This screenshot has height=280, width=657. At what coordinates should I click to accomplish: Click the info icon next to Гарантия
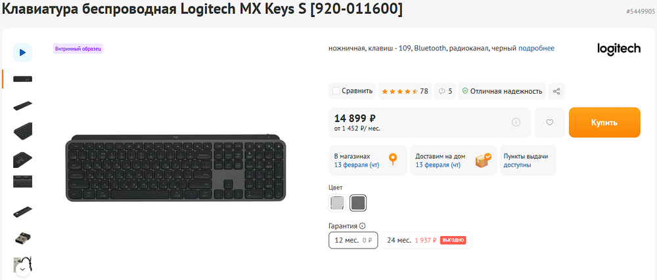pos(362,226)
